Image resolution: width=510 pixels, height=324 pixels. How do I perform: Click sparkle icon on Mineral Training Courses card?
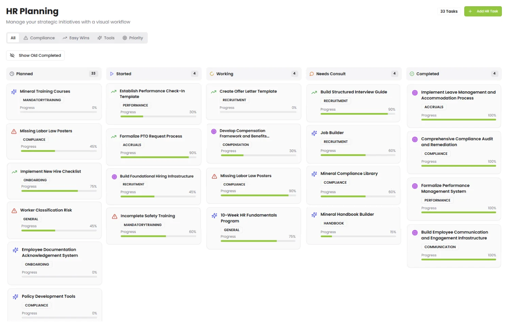(14, 92)
